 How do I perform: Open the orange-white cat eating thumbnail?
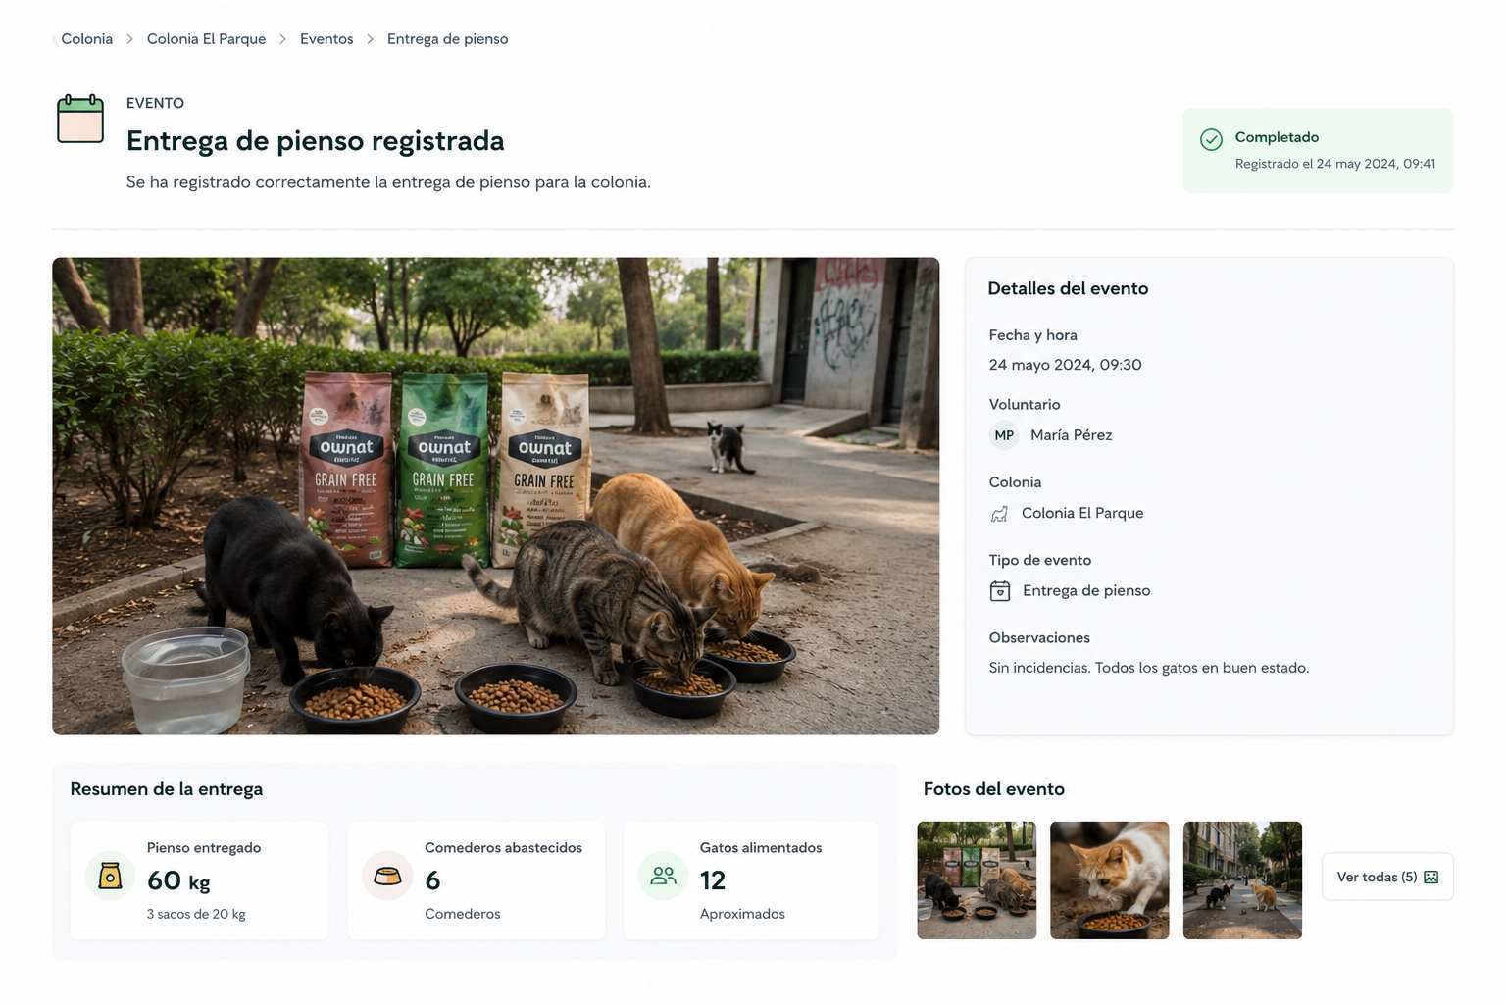click(x=1109, y=880)
